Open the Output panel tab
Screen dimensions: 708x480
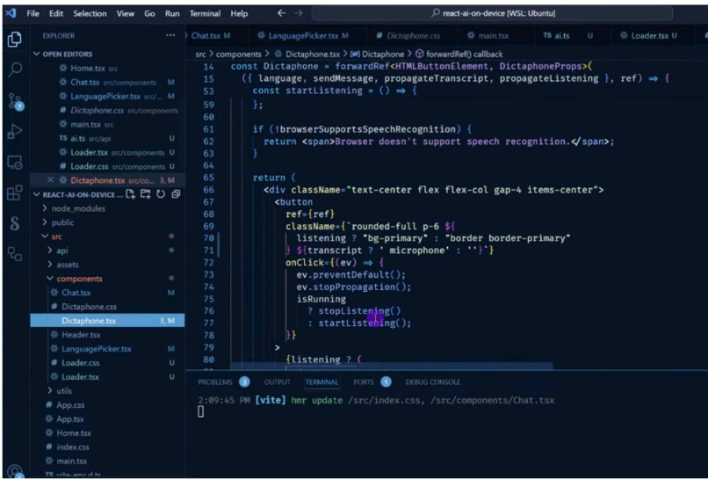277,382
